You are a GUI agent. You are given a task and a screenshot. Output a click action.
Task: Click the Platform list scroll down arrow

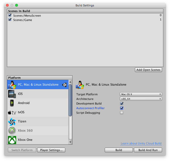tap(70, 142)
